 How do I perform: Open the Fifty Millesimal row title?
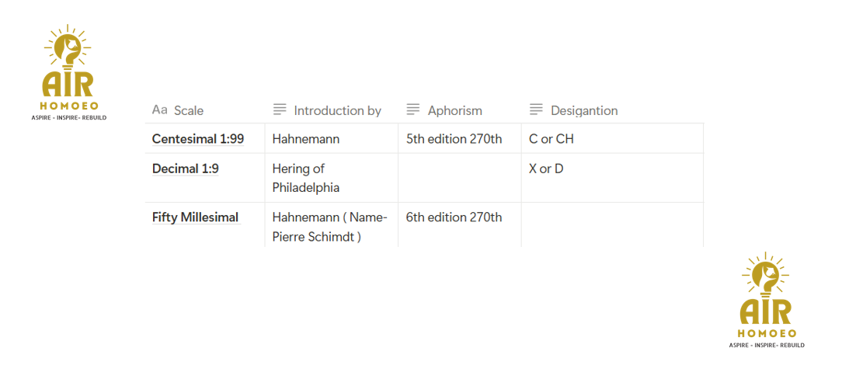tap(195, 217)
